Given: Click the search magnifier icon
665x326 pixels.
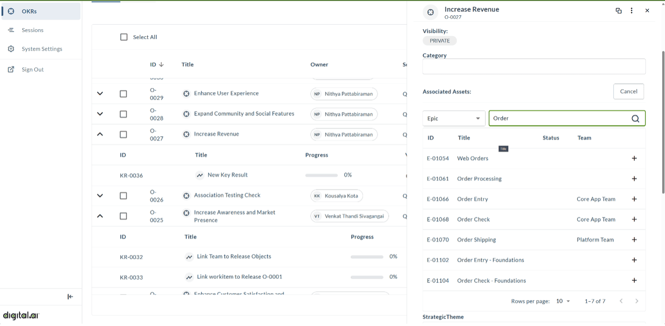Looking at the screenshot, I should tap(635, 119).
